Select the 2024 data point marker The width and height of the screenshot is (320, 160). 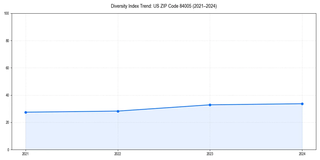[302, 103]
